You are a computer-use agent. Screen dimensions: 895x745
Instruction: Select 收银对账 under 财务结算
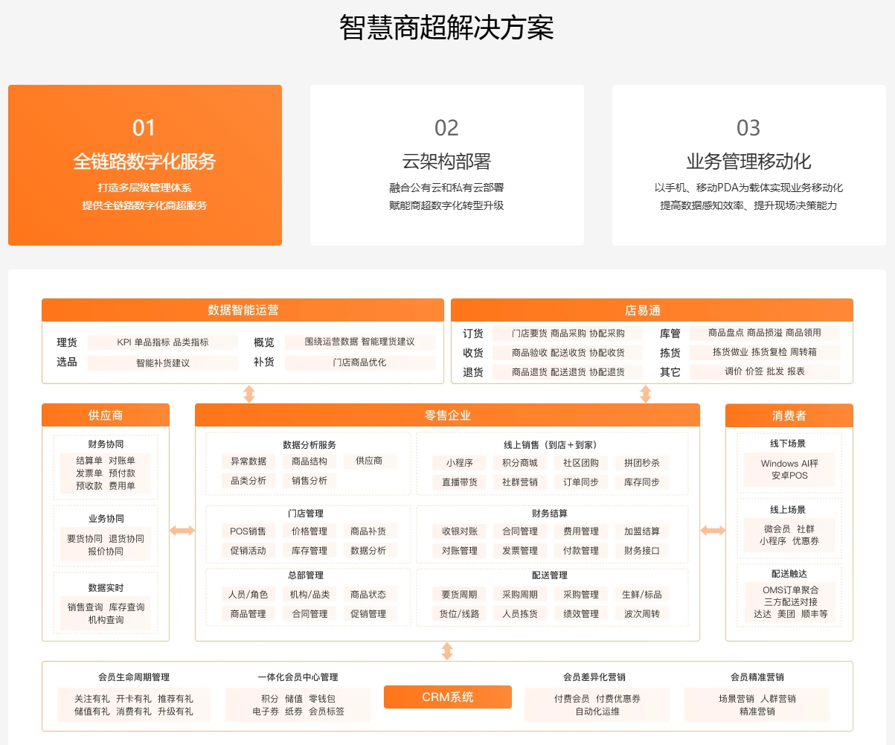pos(460,531)
